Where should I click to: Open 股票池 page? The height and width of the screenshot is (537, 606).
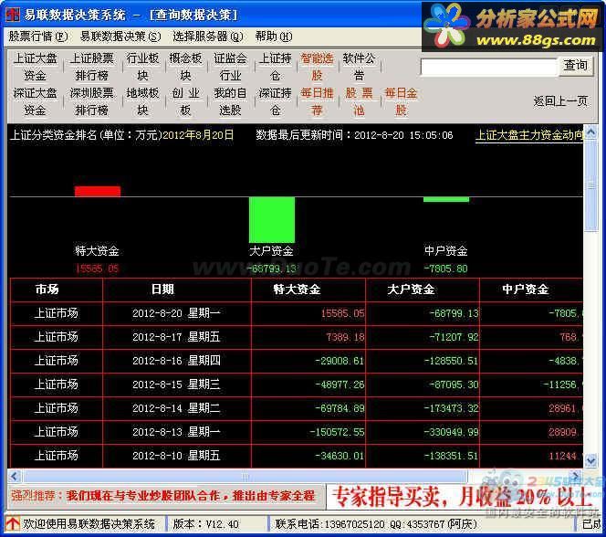point(359,101)
